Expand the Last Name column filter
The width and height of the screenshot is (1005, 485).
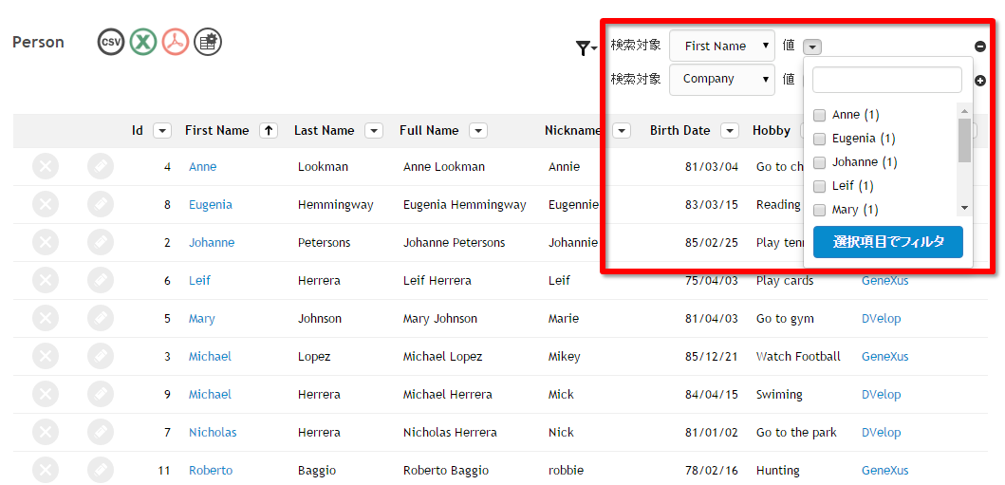click(x=374, y=131)
